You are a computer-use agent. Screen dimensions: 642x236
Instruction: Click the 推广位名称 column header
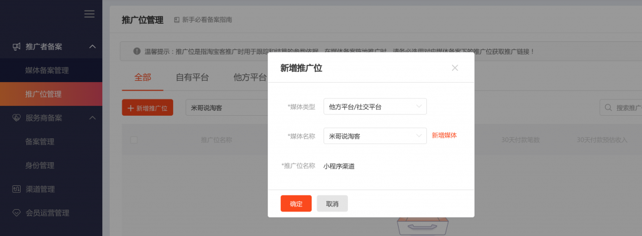tap(216, 140)
